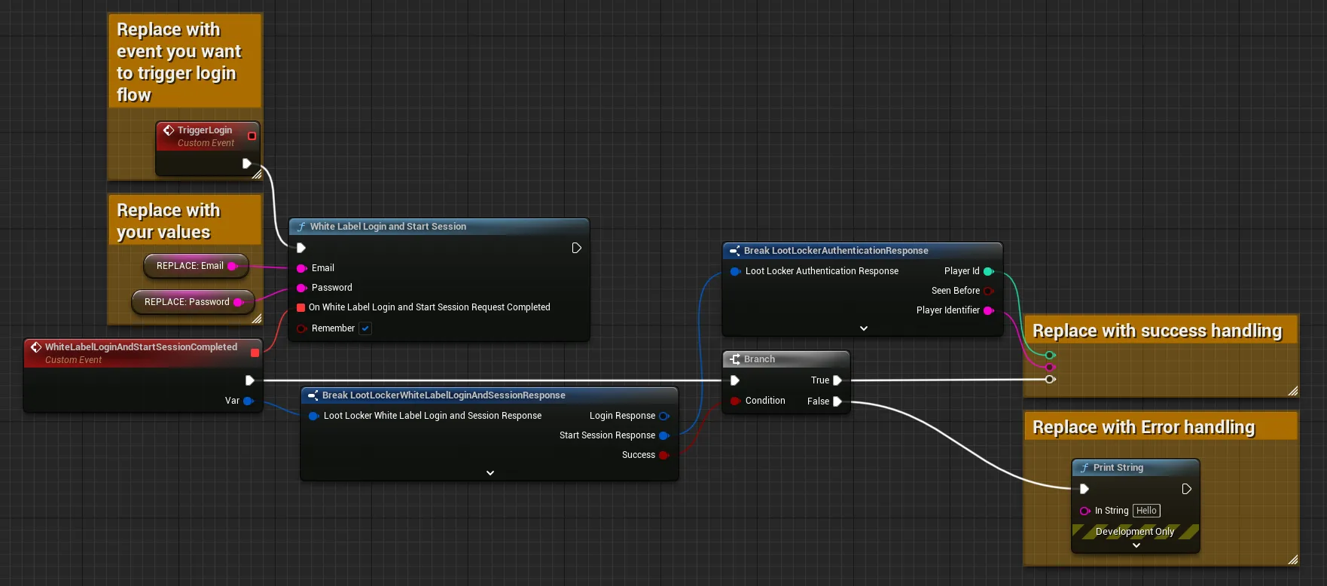
Task: Edit the In String Hello field
Action: [x=1146, y=511]
